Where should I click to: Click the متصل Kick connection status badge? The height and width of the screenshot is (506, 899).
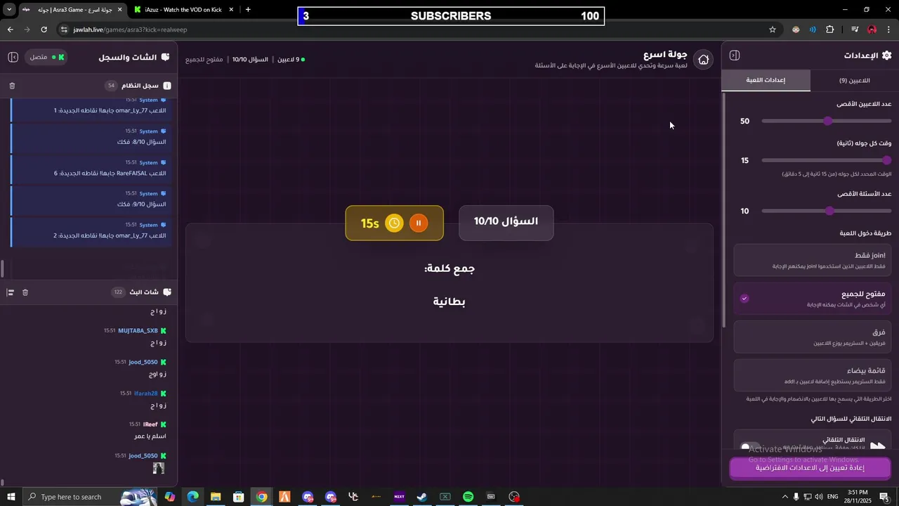tap(47, 57)
